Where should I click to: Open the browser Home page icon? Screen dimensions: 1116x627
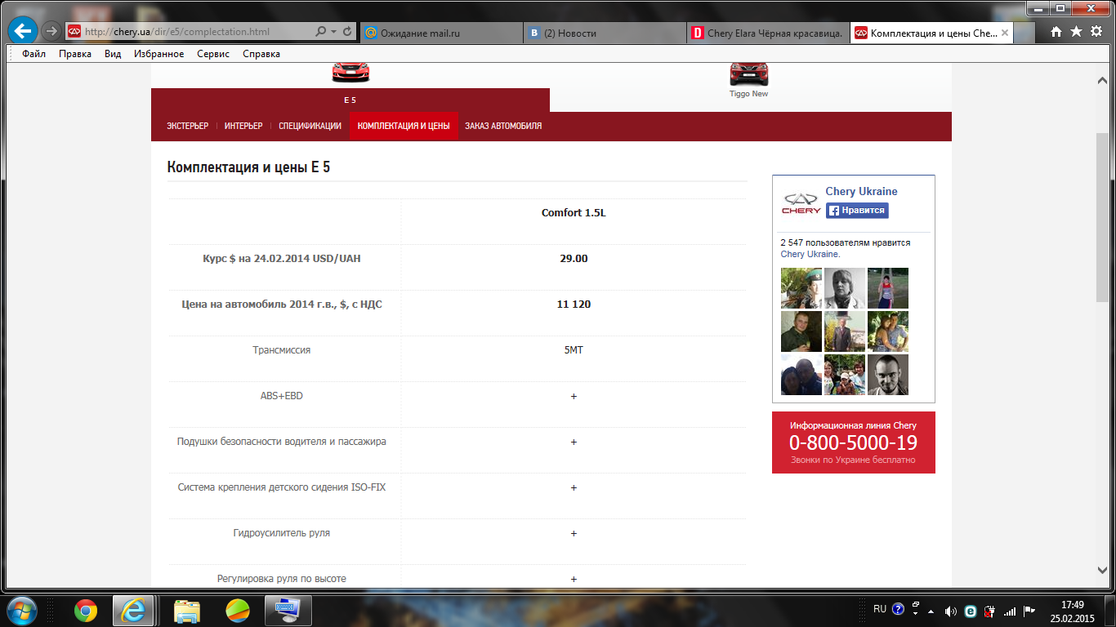(1056, 32)
